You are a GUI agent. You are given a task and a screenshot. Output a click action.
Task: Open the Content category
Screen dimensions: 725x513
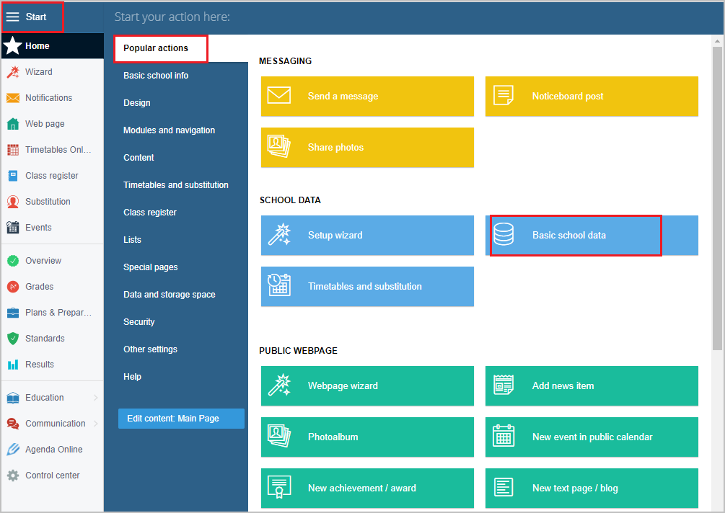click(139, 158)
